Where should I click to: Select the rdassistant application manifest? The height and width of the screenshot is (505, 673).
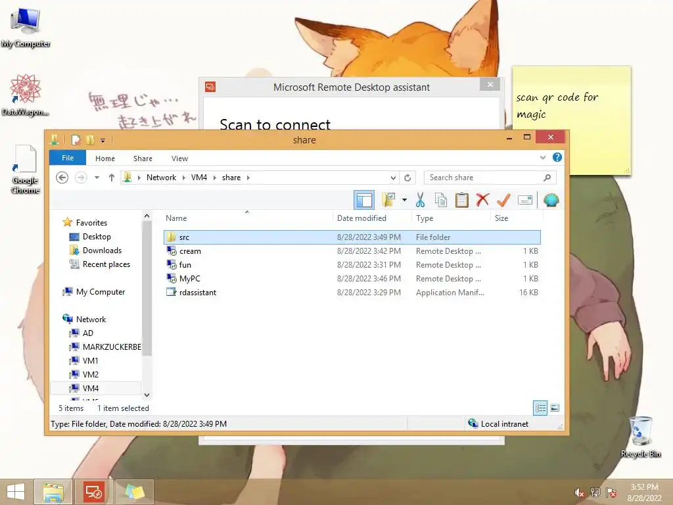click(352, 292)
